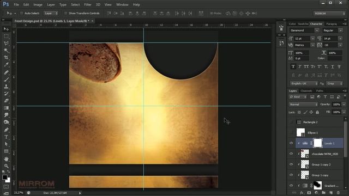Open the File menu

click(16, 4)
